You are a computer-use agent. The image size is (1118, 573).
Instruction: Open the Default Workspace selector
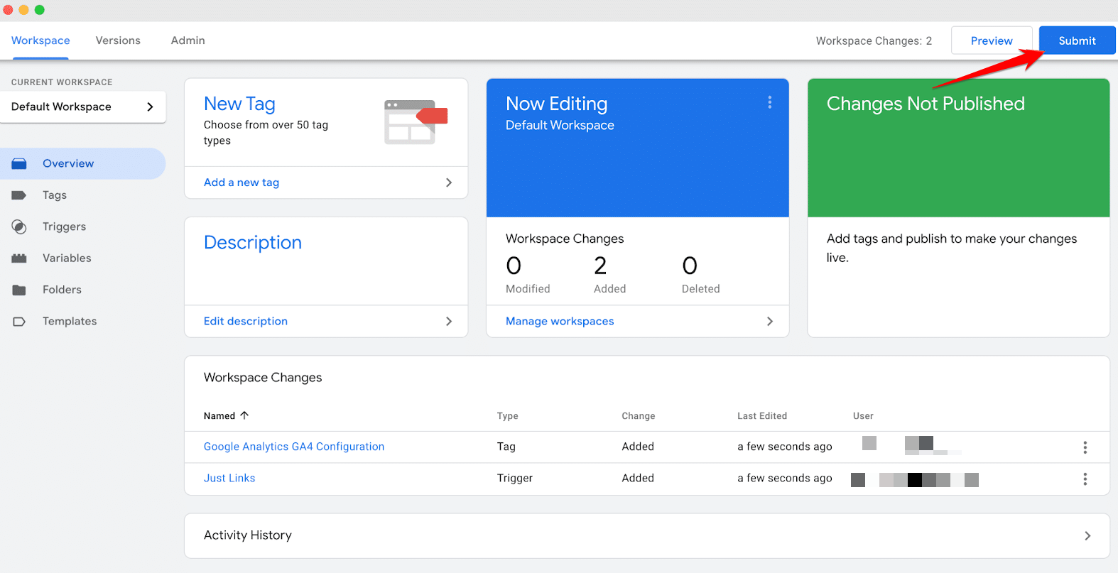point(82,107)
